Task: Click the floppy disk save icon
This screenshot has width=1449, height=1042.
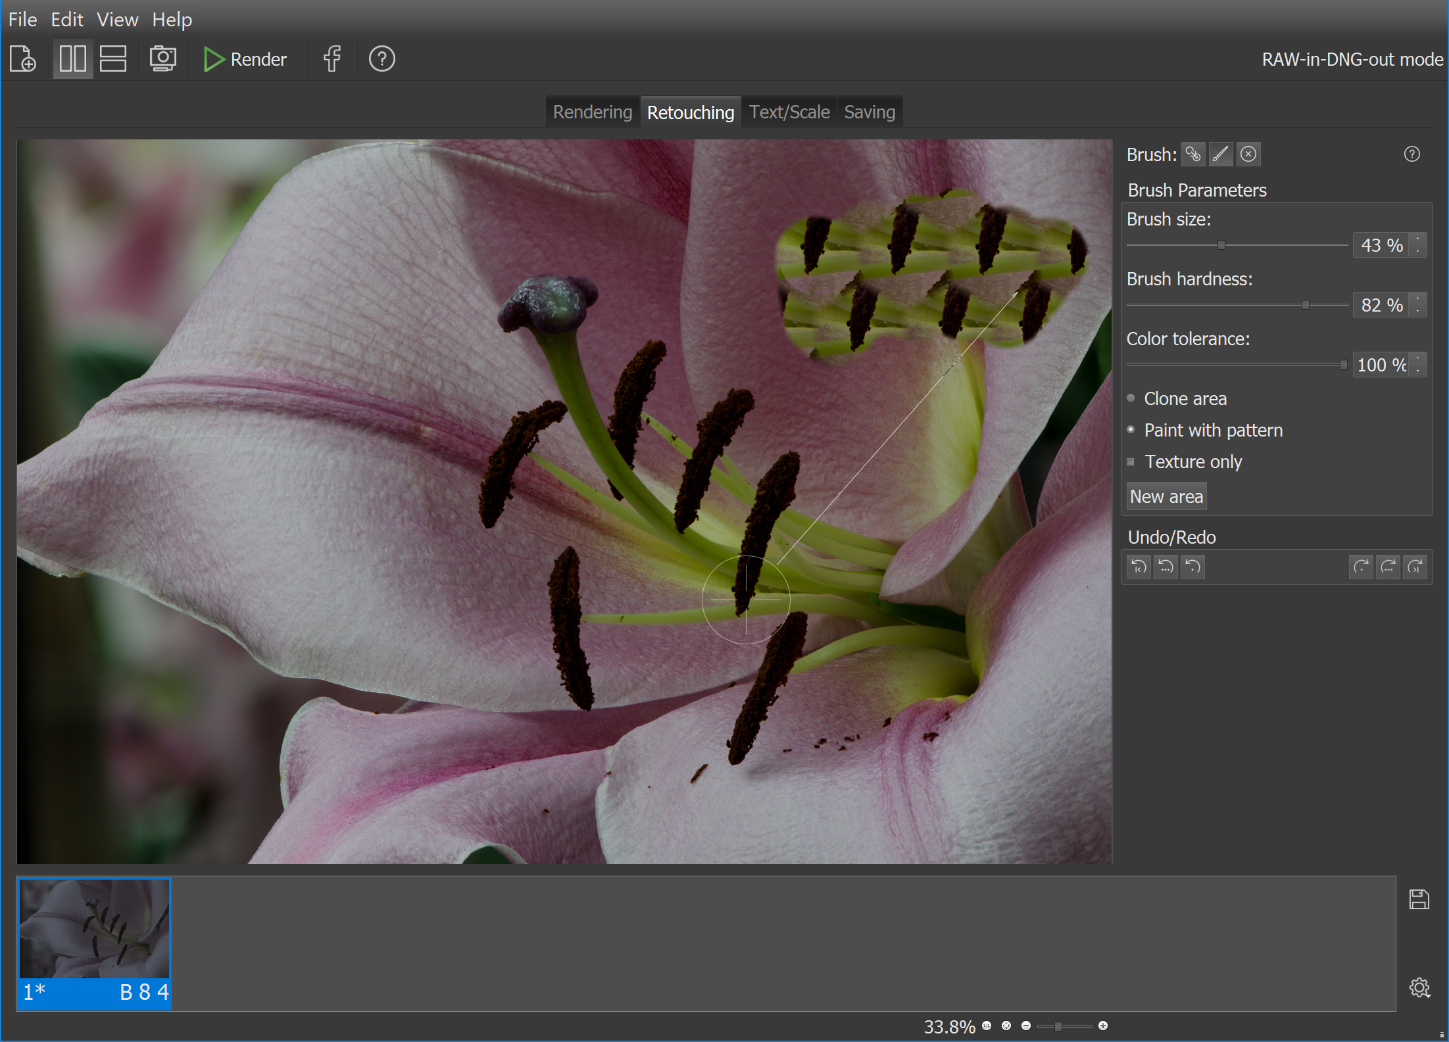Action: point(1419,899)
